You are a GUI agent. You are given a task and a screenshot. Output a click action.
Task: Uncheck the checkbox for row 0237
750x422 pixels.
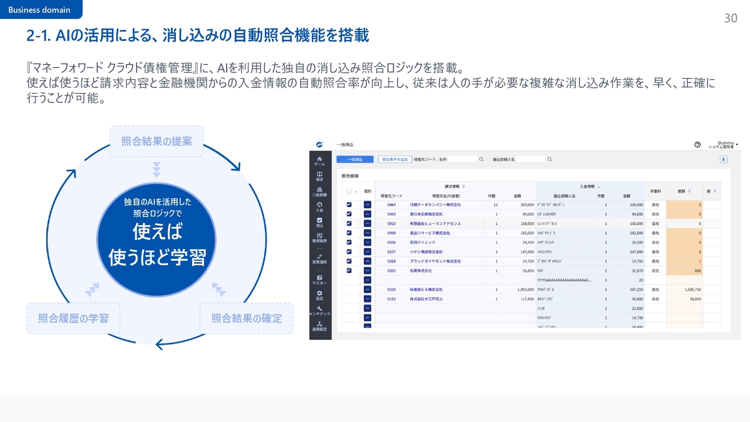click(x=349, y=252)
